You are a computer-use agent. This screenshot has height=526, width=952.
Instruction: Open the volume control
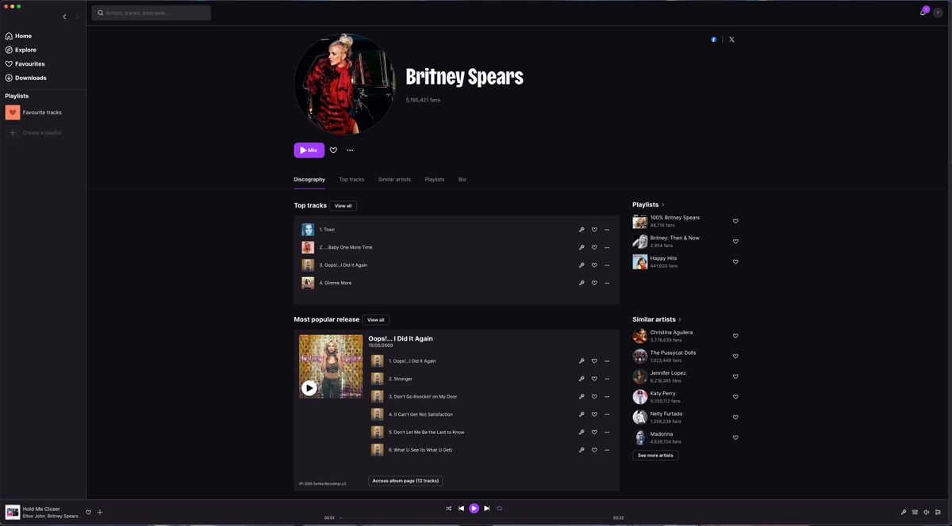click(925, 512)
